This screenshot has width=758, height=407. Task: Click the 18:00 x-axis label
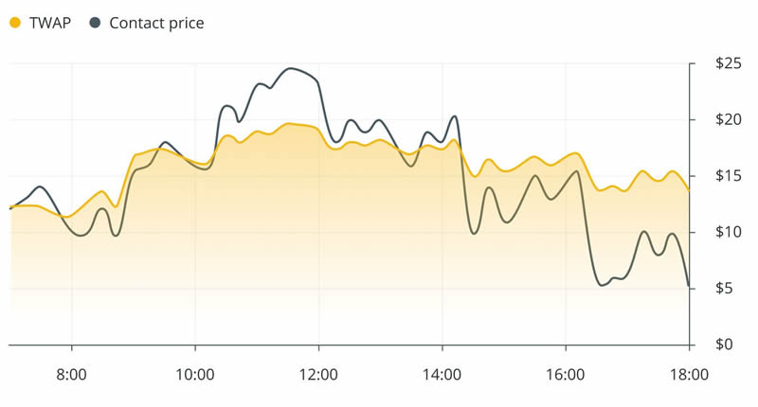(689, 374)
